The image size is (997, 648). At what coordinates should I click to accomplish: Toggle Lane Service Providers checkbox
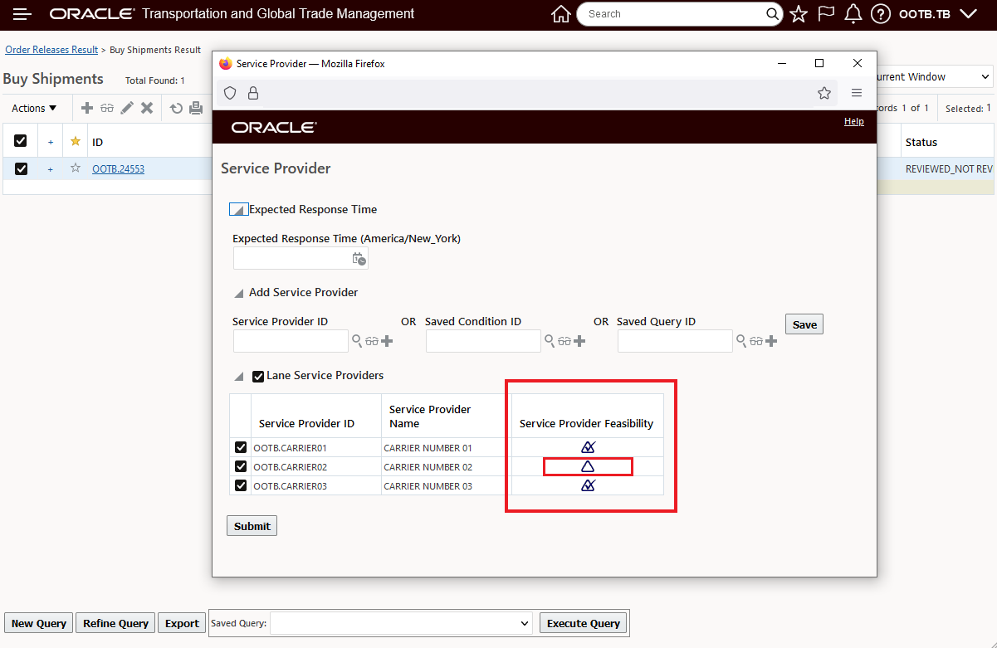pyautogui.click(x=258, y=377)
